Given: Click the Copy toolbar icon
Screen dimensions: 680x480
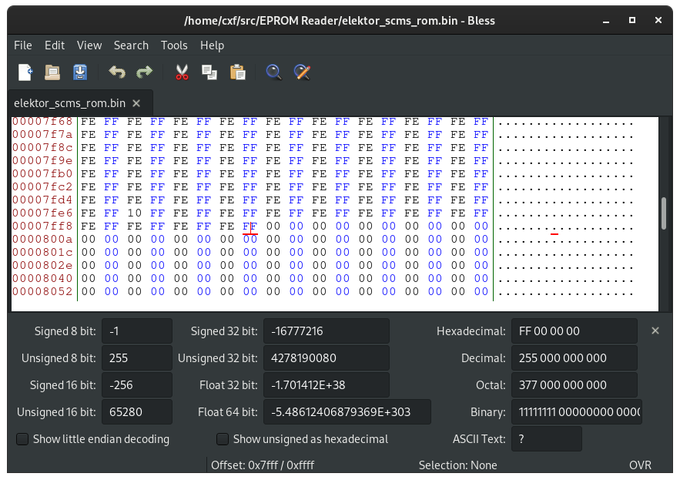Looking at the screenshot, I should click(x=209, y=72).
